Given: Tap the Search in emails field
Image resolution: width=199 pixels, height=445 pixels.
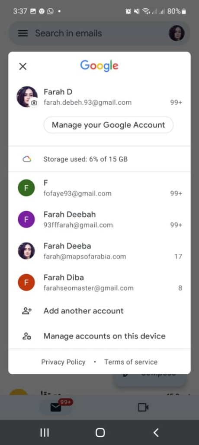Looking at the screenshot, I should pyautogui.click(x=99, y=33).
